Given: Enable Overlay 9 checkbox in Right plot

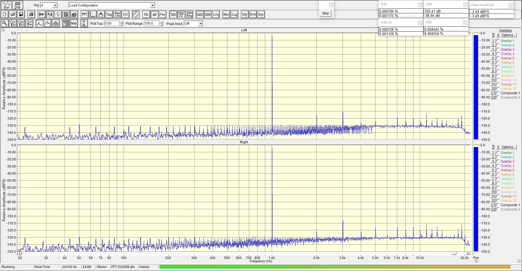Looking at the screenshot, I should point(498,188).
